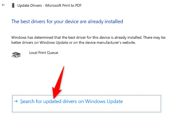Select the Local Print Queue device label

[44, 53]
